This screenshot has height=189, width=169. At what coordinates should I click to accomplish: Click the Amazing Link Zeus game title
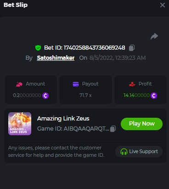tap(63, 119)
